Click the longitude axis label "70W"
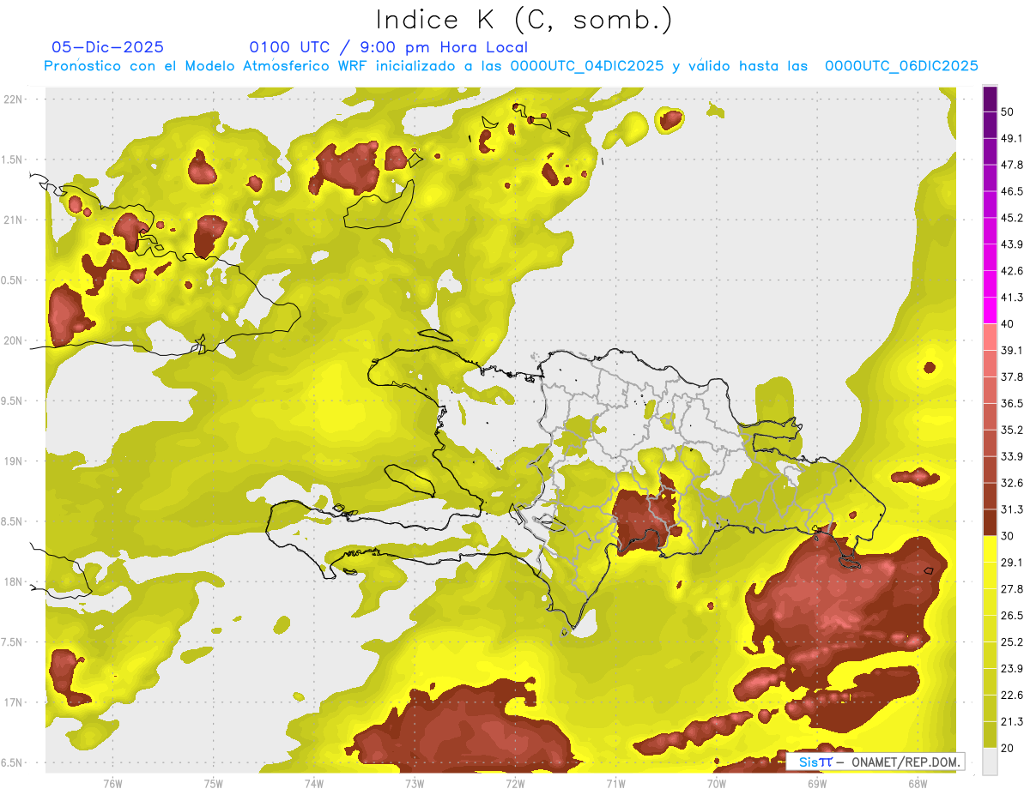Screen dimensions: 1030x795 (x=717, y=783)
